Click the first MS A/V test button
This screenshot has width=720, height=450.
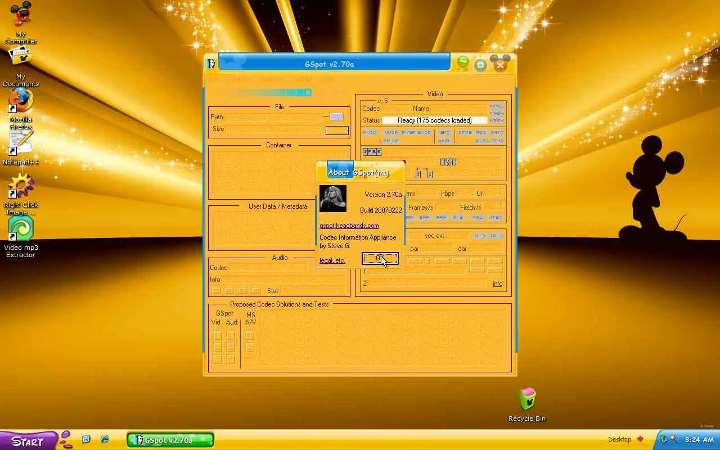[x=250, y=336]
